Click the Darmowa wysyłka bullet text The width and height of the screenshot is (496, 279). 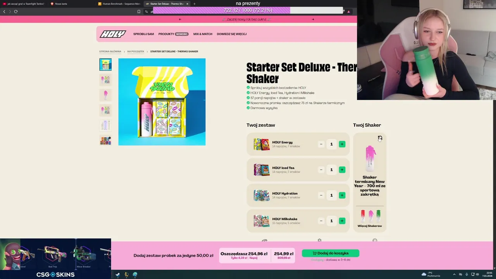[x=264, y=108]
